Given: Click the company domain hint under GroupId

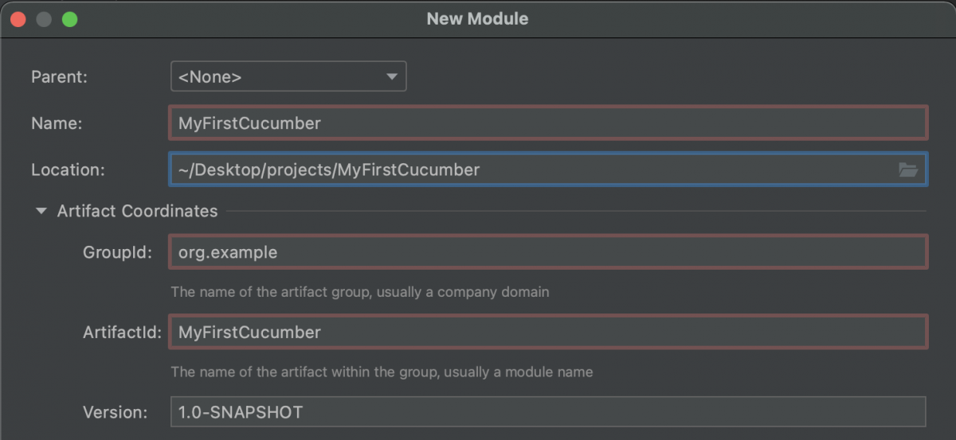Looking at the screenshot, I should (359, 292).
